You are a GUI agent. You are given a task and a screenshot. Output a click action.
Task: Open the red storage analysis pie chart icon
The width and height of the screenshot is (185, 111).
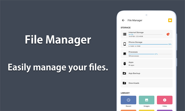(x=168, y=34)
